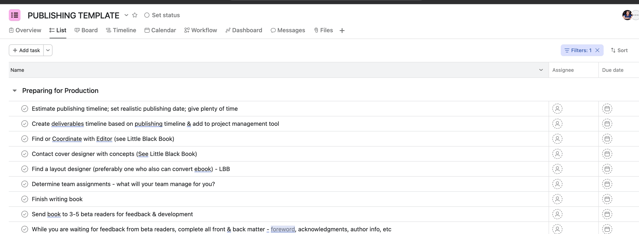
Task: Click Set status for the project
Action: 162,15
